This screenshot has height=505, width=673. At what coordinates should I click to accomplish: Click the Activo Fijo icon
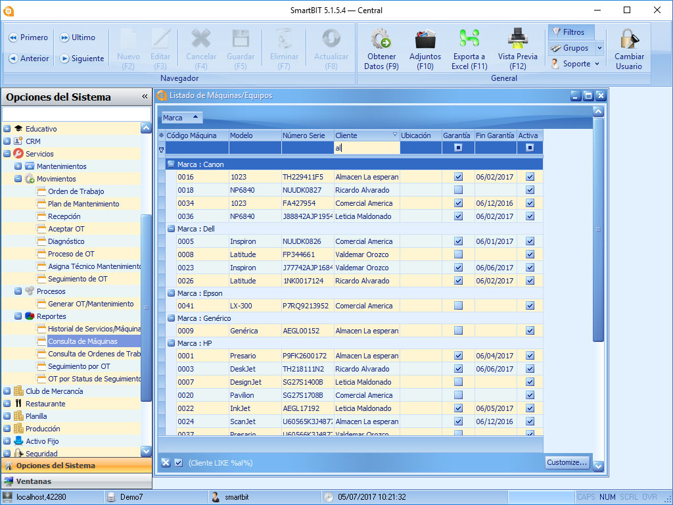point(18,441)
